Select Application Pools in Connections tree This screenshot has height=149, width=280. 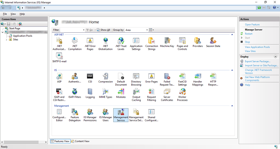coord(22,36)
